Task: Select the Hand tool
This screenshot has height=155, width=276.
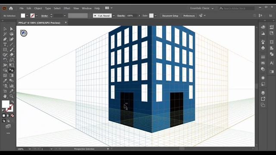Action: pos(5,96)
